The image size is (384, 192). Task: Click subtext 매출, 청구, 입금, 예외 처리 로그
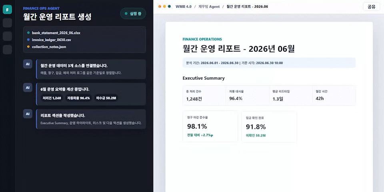point(81,73)
